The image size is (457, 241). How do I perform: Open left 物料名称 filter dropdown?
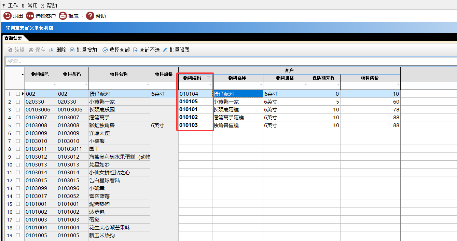(x=148, y=85)
